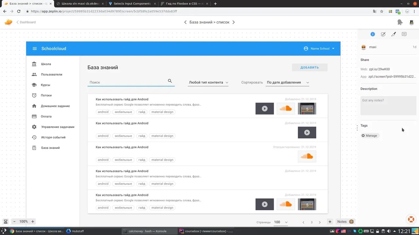
Task: Switch to the Школа sln maxi browser tab
Action: coord(80,4)
